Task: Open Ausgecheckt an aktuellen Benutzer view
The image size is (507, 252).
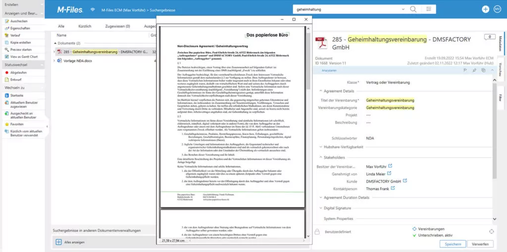Action: pyautogui.click(x=23, y=115)
